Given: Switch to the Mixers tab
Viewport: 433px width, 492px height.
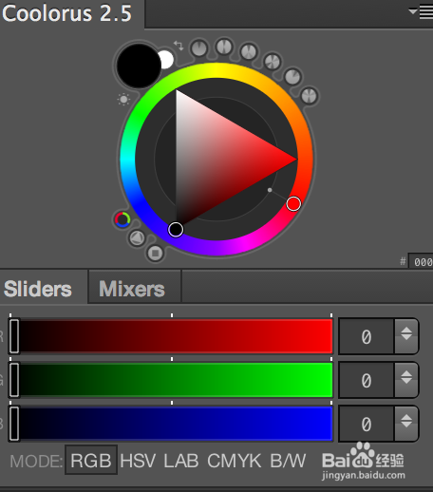Looking at the screenshot, I should tap(132, 289).
